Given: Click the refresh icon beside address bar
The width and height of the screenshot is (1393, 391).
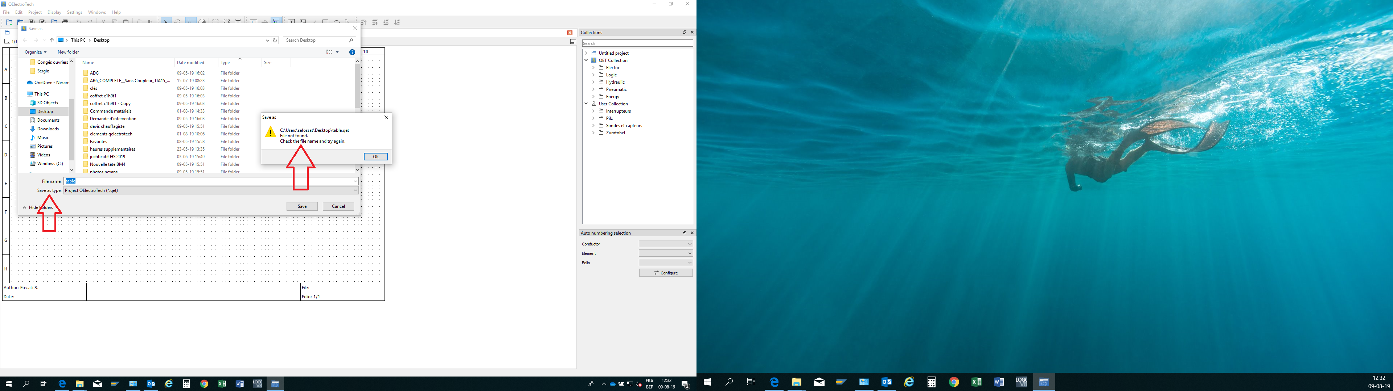Looking at the screenshot, I should point(275,40).
